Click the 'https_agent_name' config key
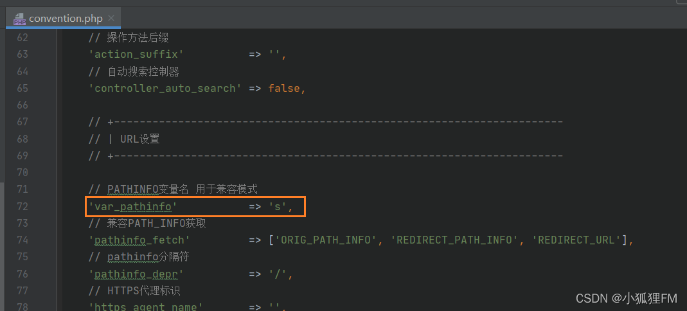687x311 pixels. pos(145,307)
